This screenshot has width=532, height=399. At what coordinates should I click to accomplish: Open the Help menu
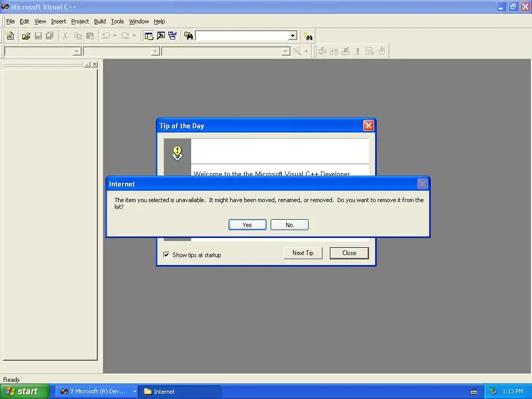(x=159, y=21)
